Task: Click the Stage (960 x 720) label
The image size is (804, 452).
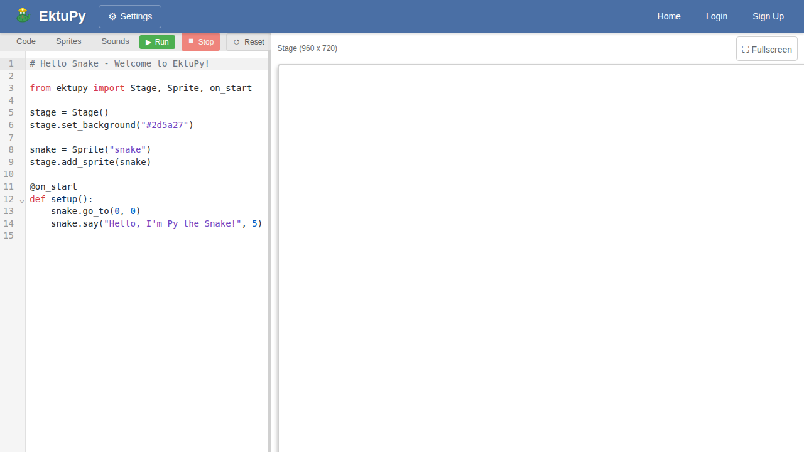Action: [x=307, y=48]
